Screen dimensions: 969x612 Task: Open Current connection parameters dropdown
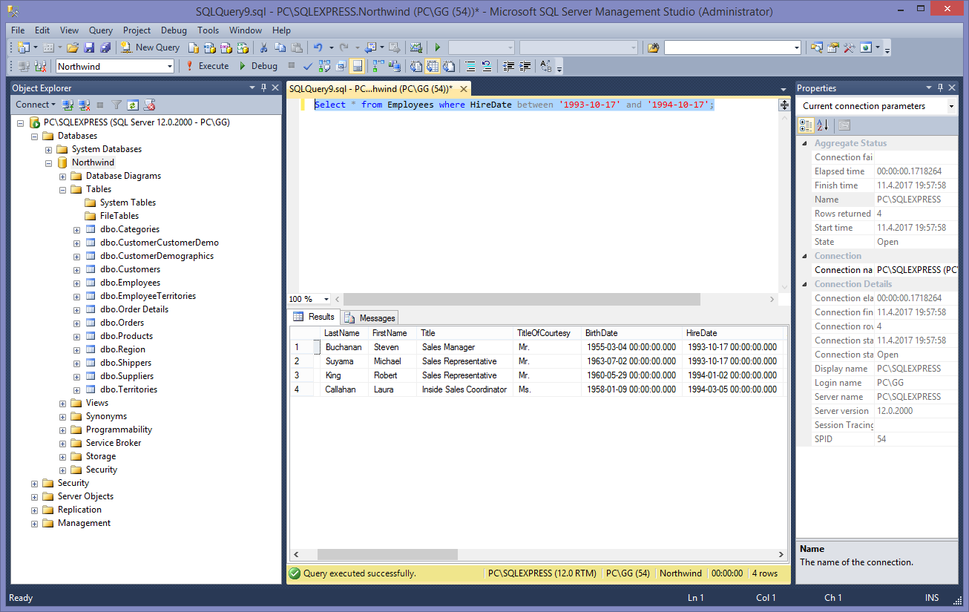click(x=951, y=106)
